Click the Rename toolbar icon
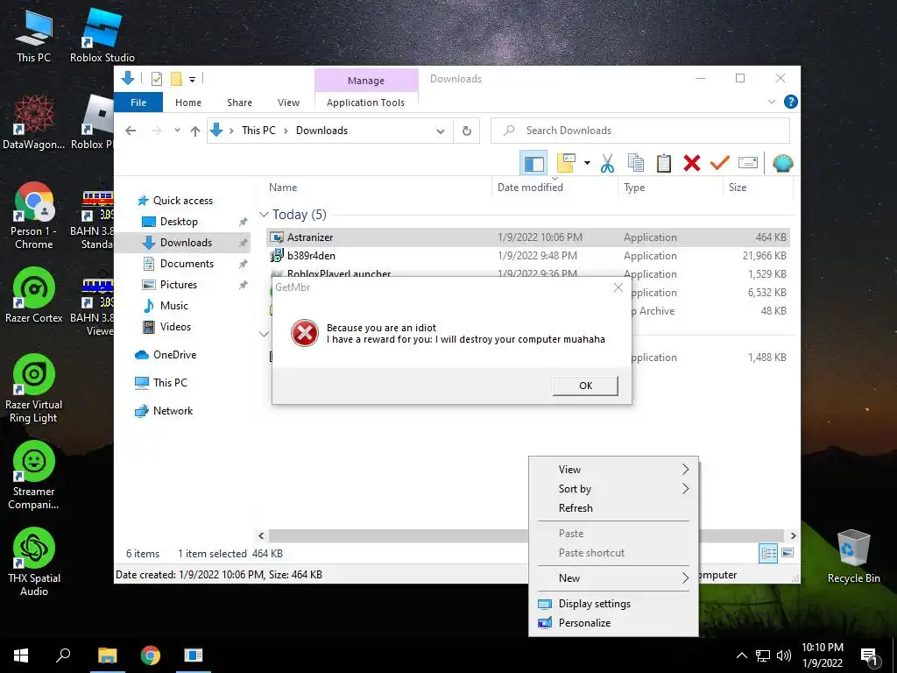Screen dimensions: 897x673 coord(748,164)
